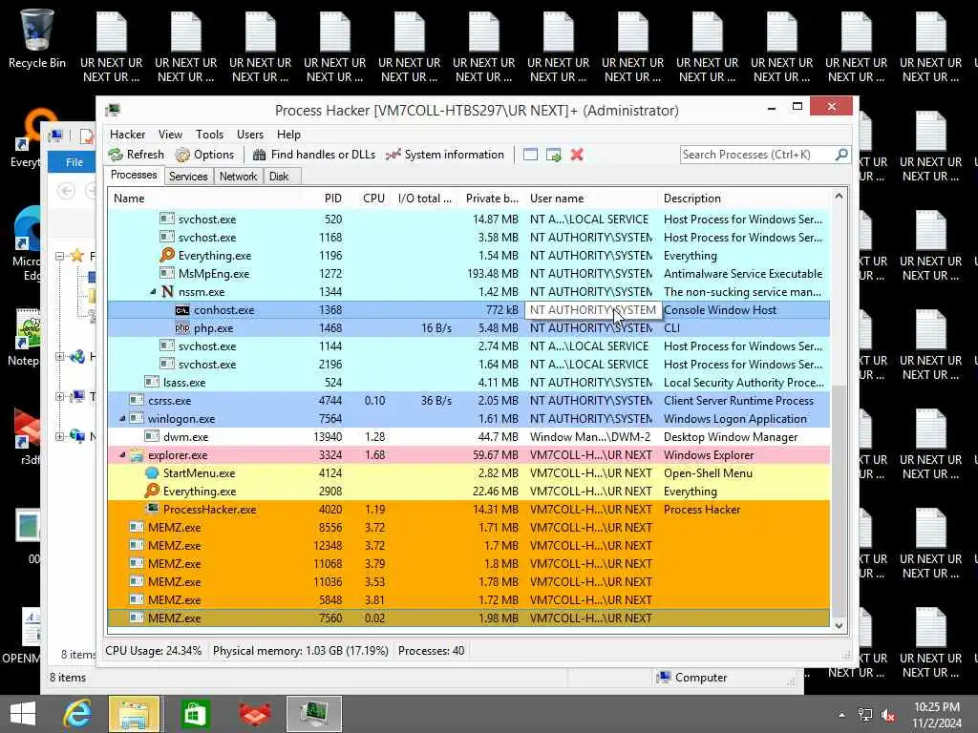Select the ProcessHacker.exe process icon

[152, 509]
